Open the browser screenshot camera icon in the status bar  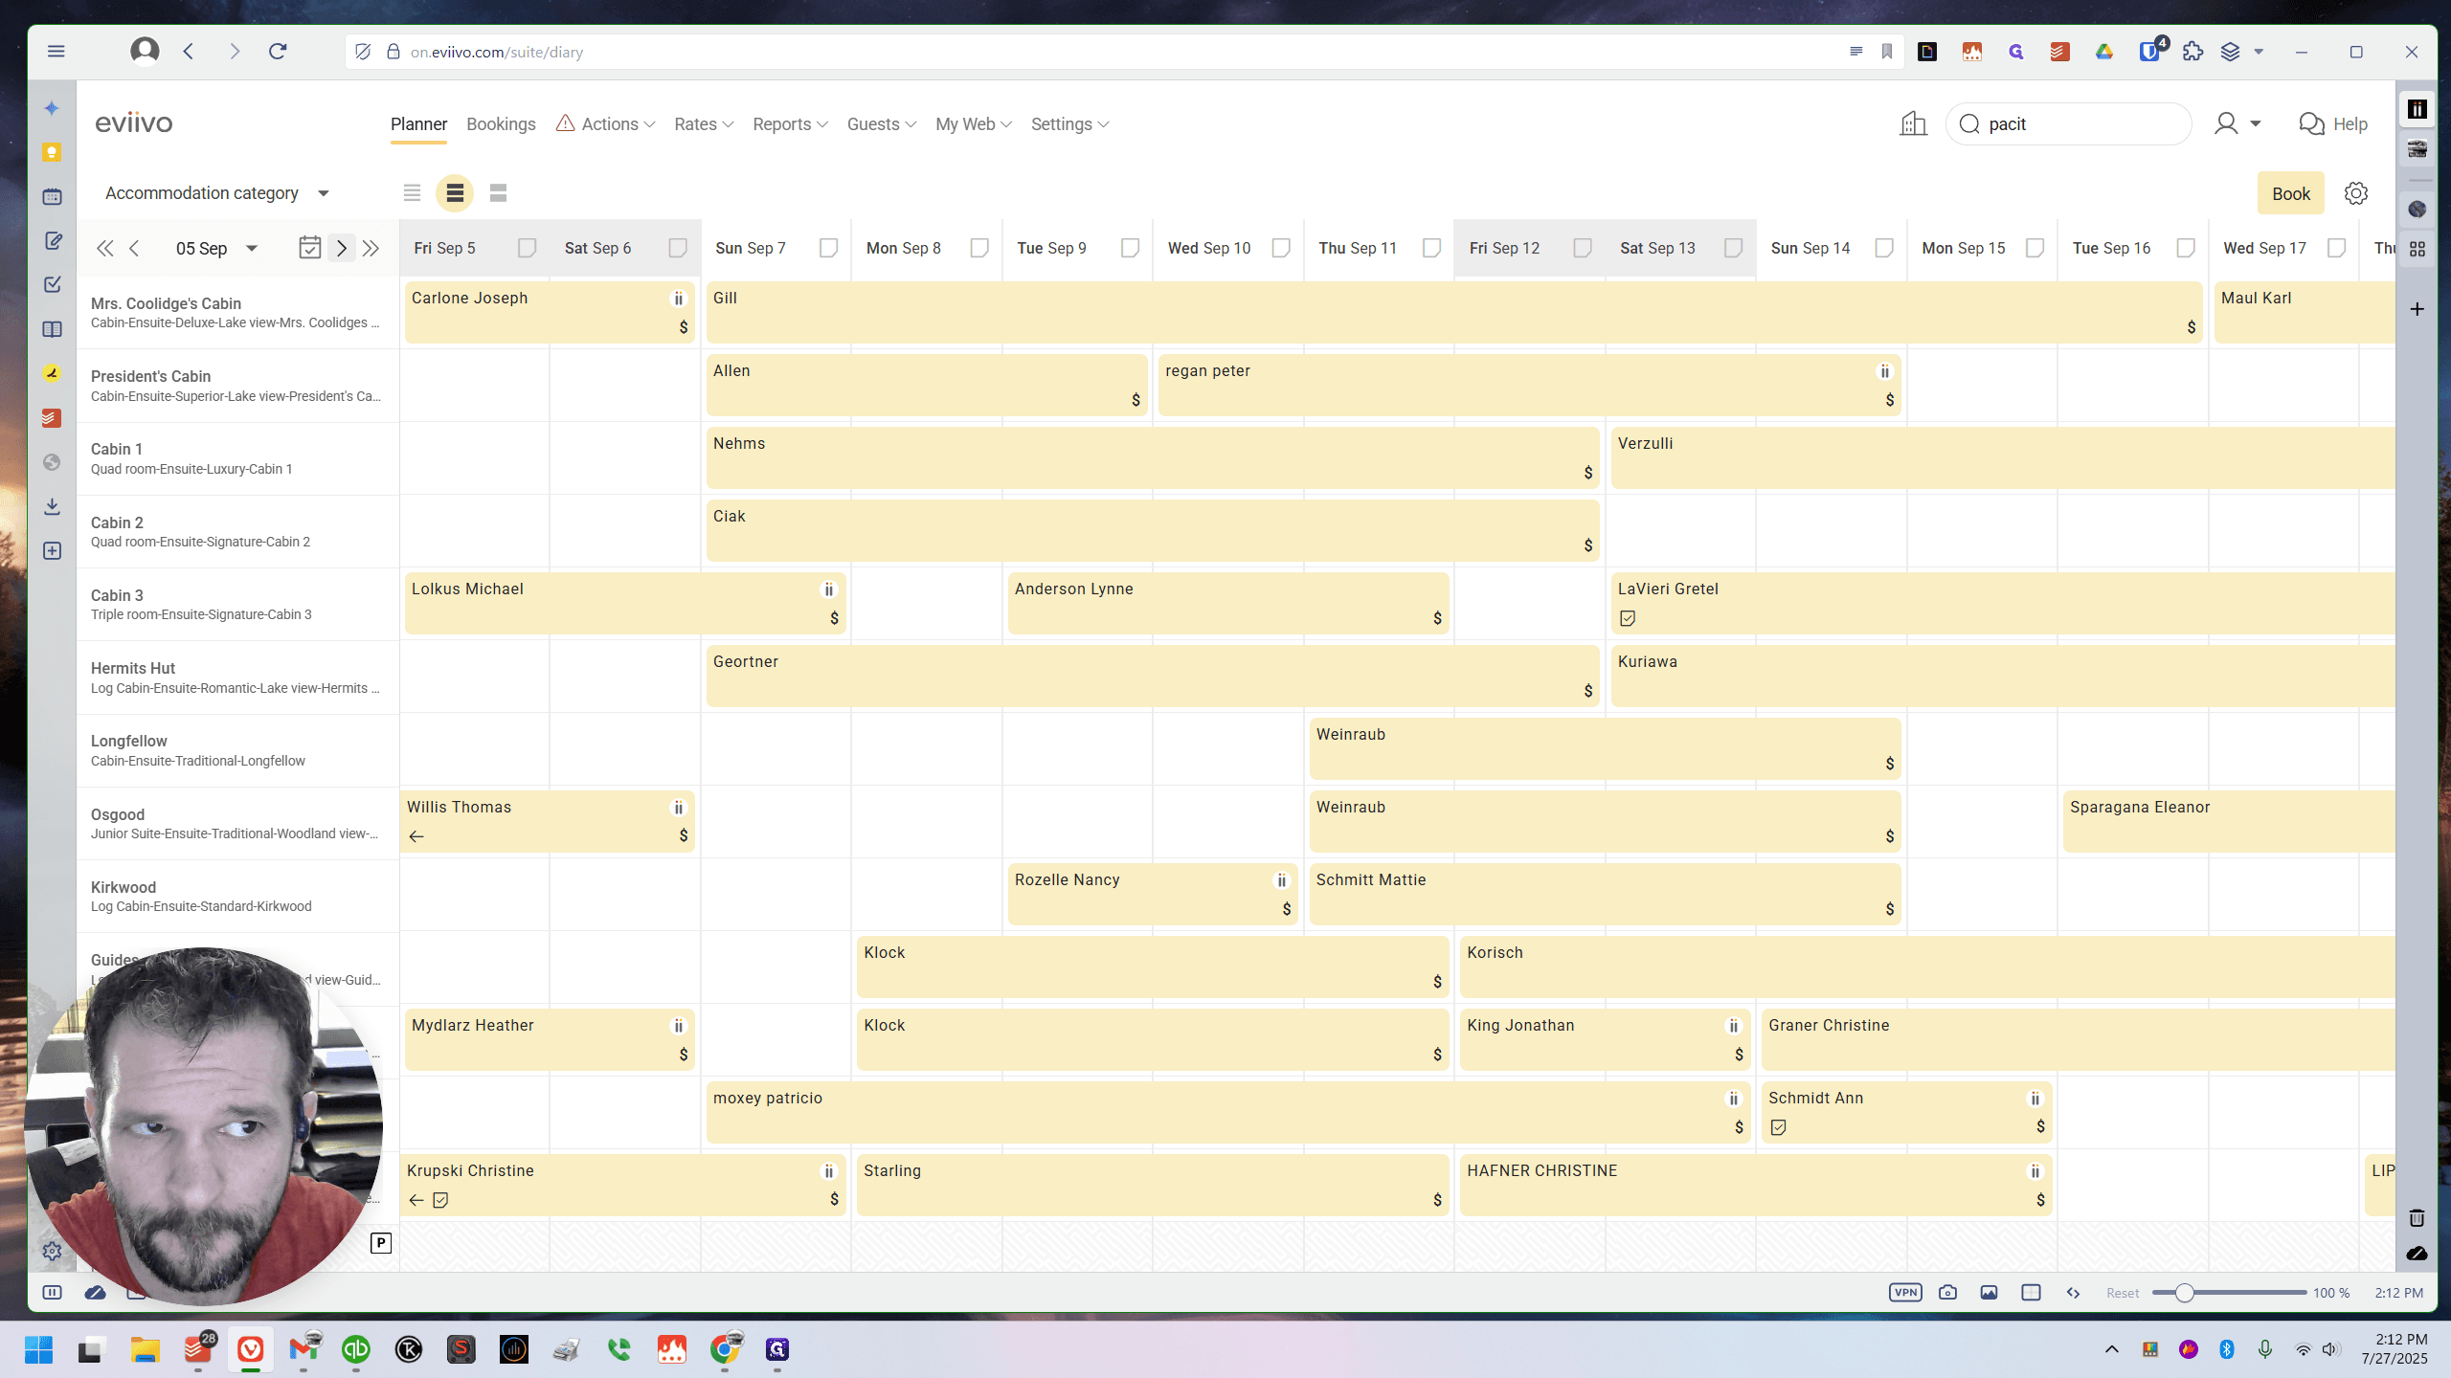tap(1947, 1293)
